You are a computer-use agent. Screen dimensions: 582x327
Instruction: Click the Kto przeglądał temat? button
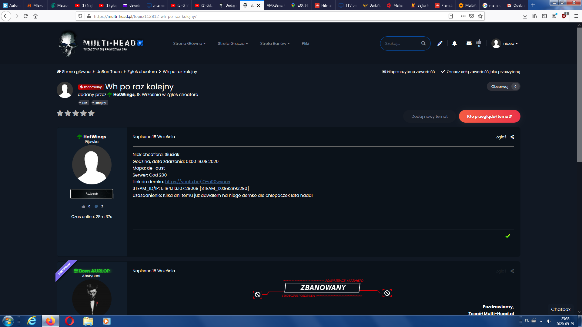click(x=489, y=116)
